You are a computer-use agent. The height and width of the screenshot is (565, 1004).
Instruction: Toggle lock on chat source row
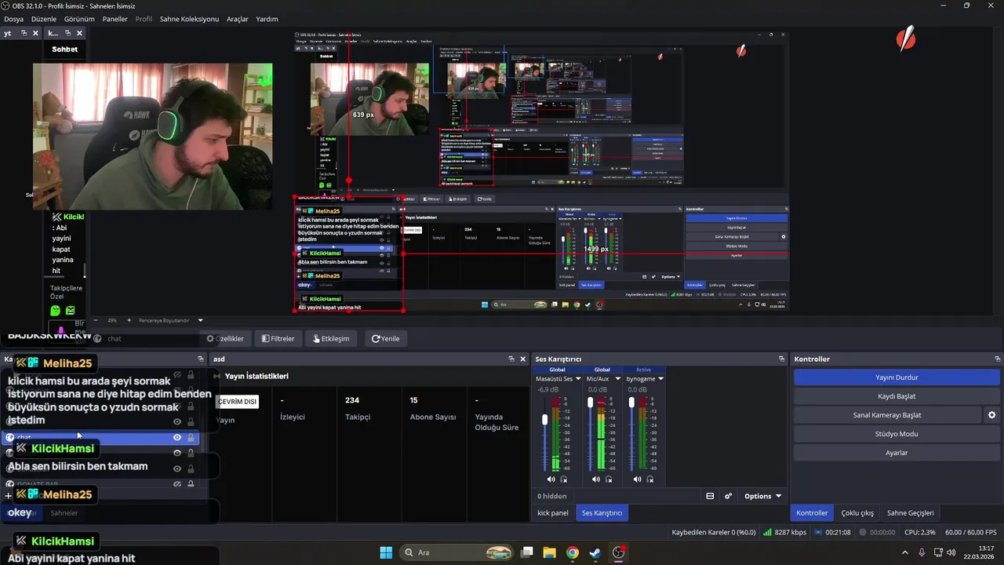(191, 437)
